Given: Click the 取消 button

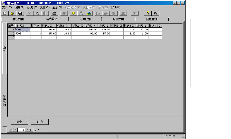Looking at the screenshot, I should (40, 122).
